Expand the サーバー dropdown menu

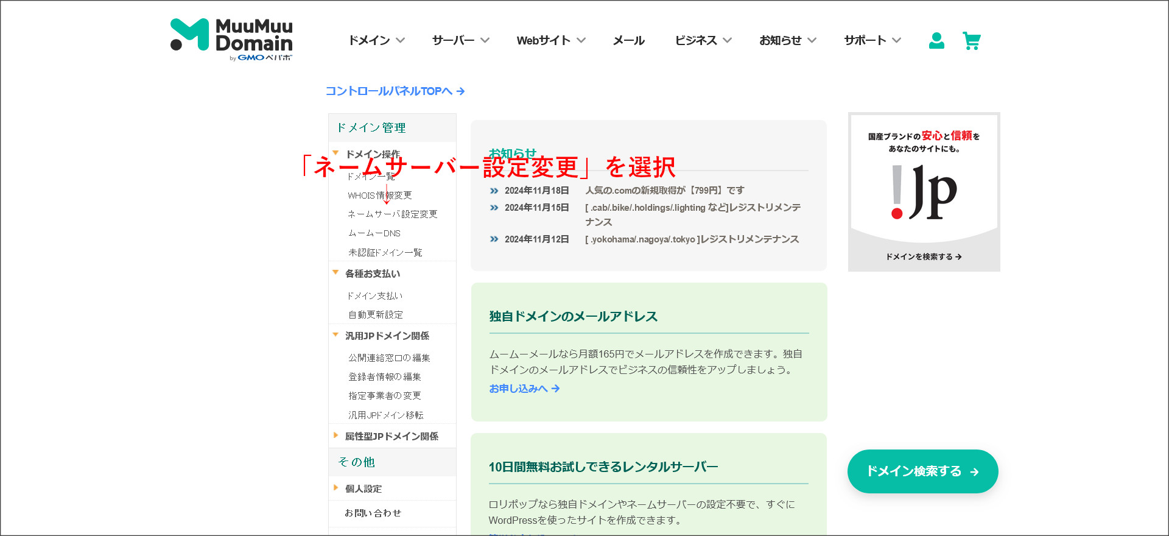pyautogui.click(x=461, y=40)
